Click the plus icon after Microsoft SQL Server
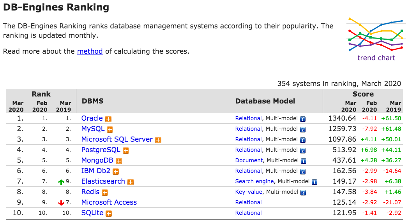This screenshot has height=221, width=408. tap(158, 140)
